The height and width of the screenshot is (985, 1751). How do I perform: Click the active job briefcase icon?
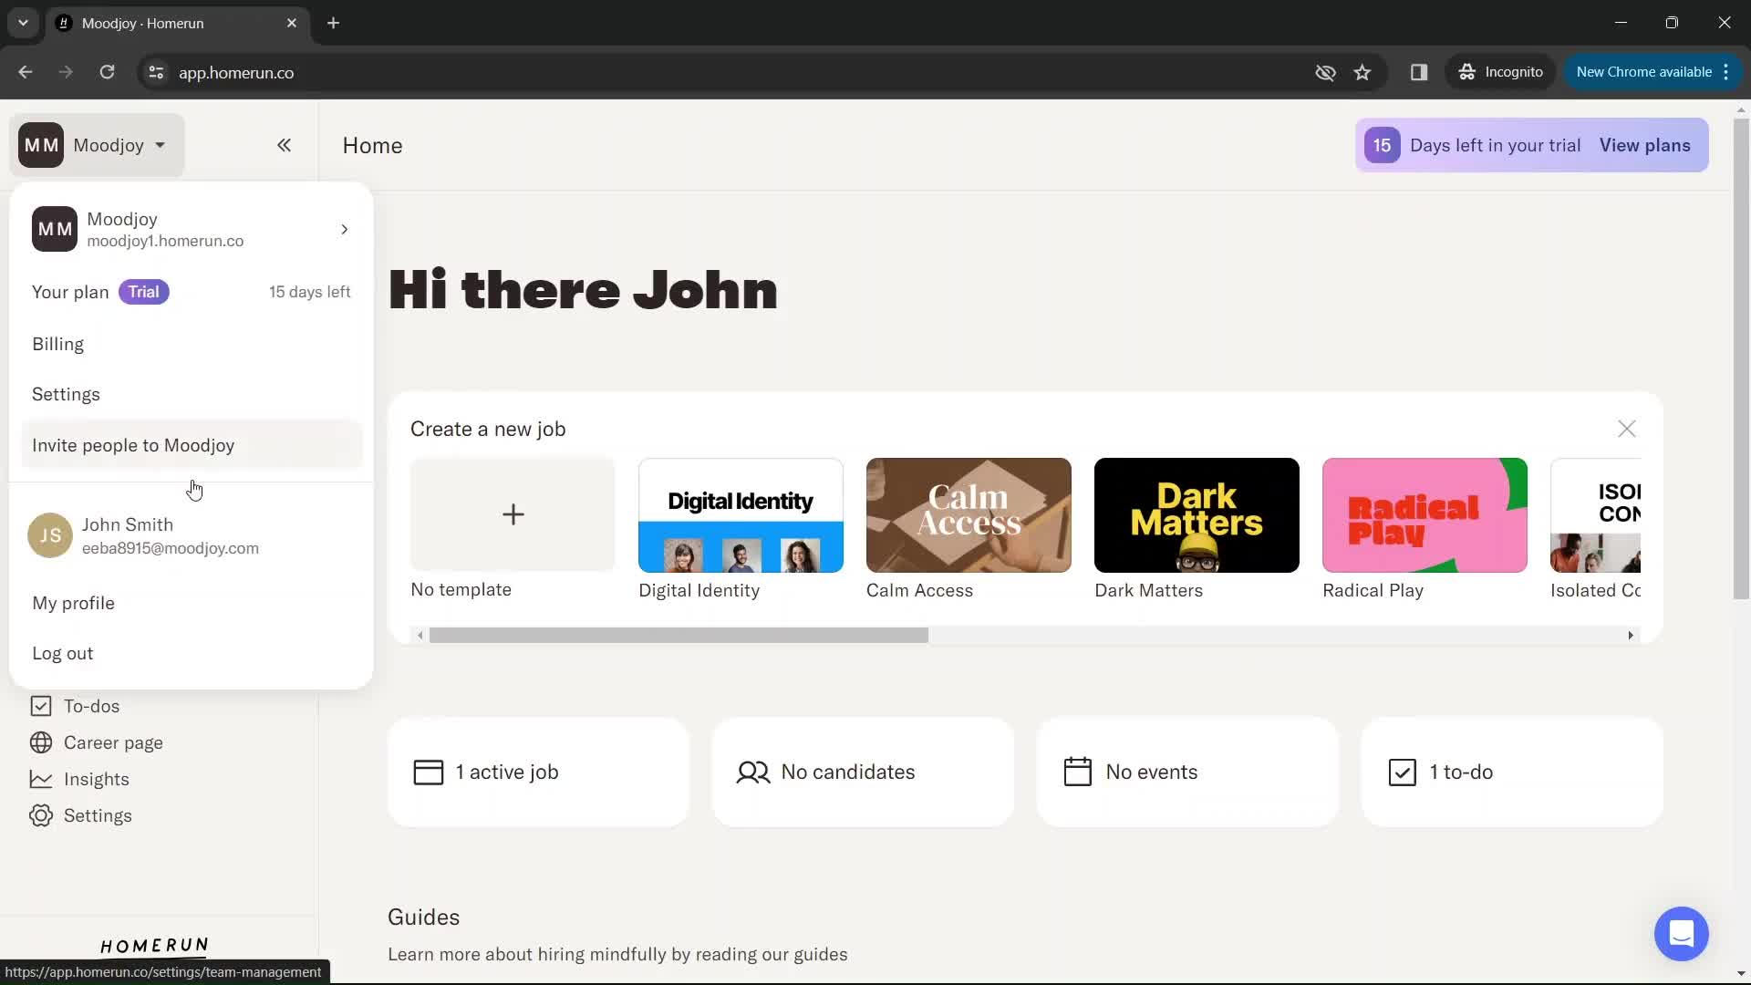coord(428,772)
